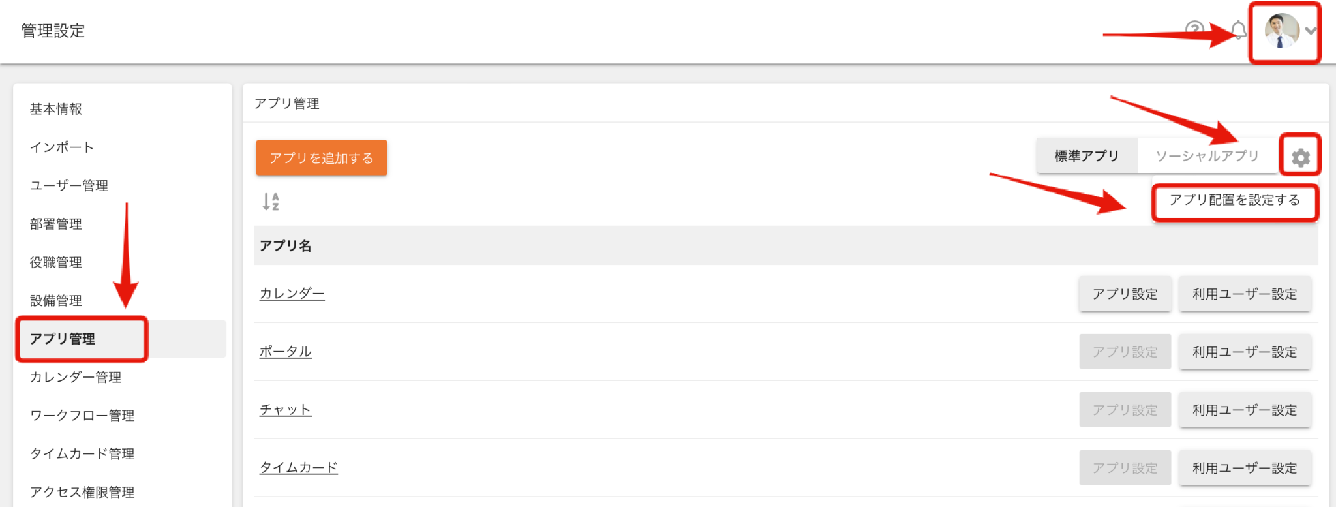Screen dimensions: 1336x507
Task: Open the カレンダー app link
Action: [292, 294]
